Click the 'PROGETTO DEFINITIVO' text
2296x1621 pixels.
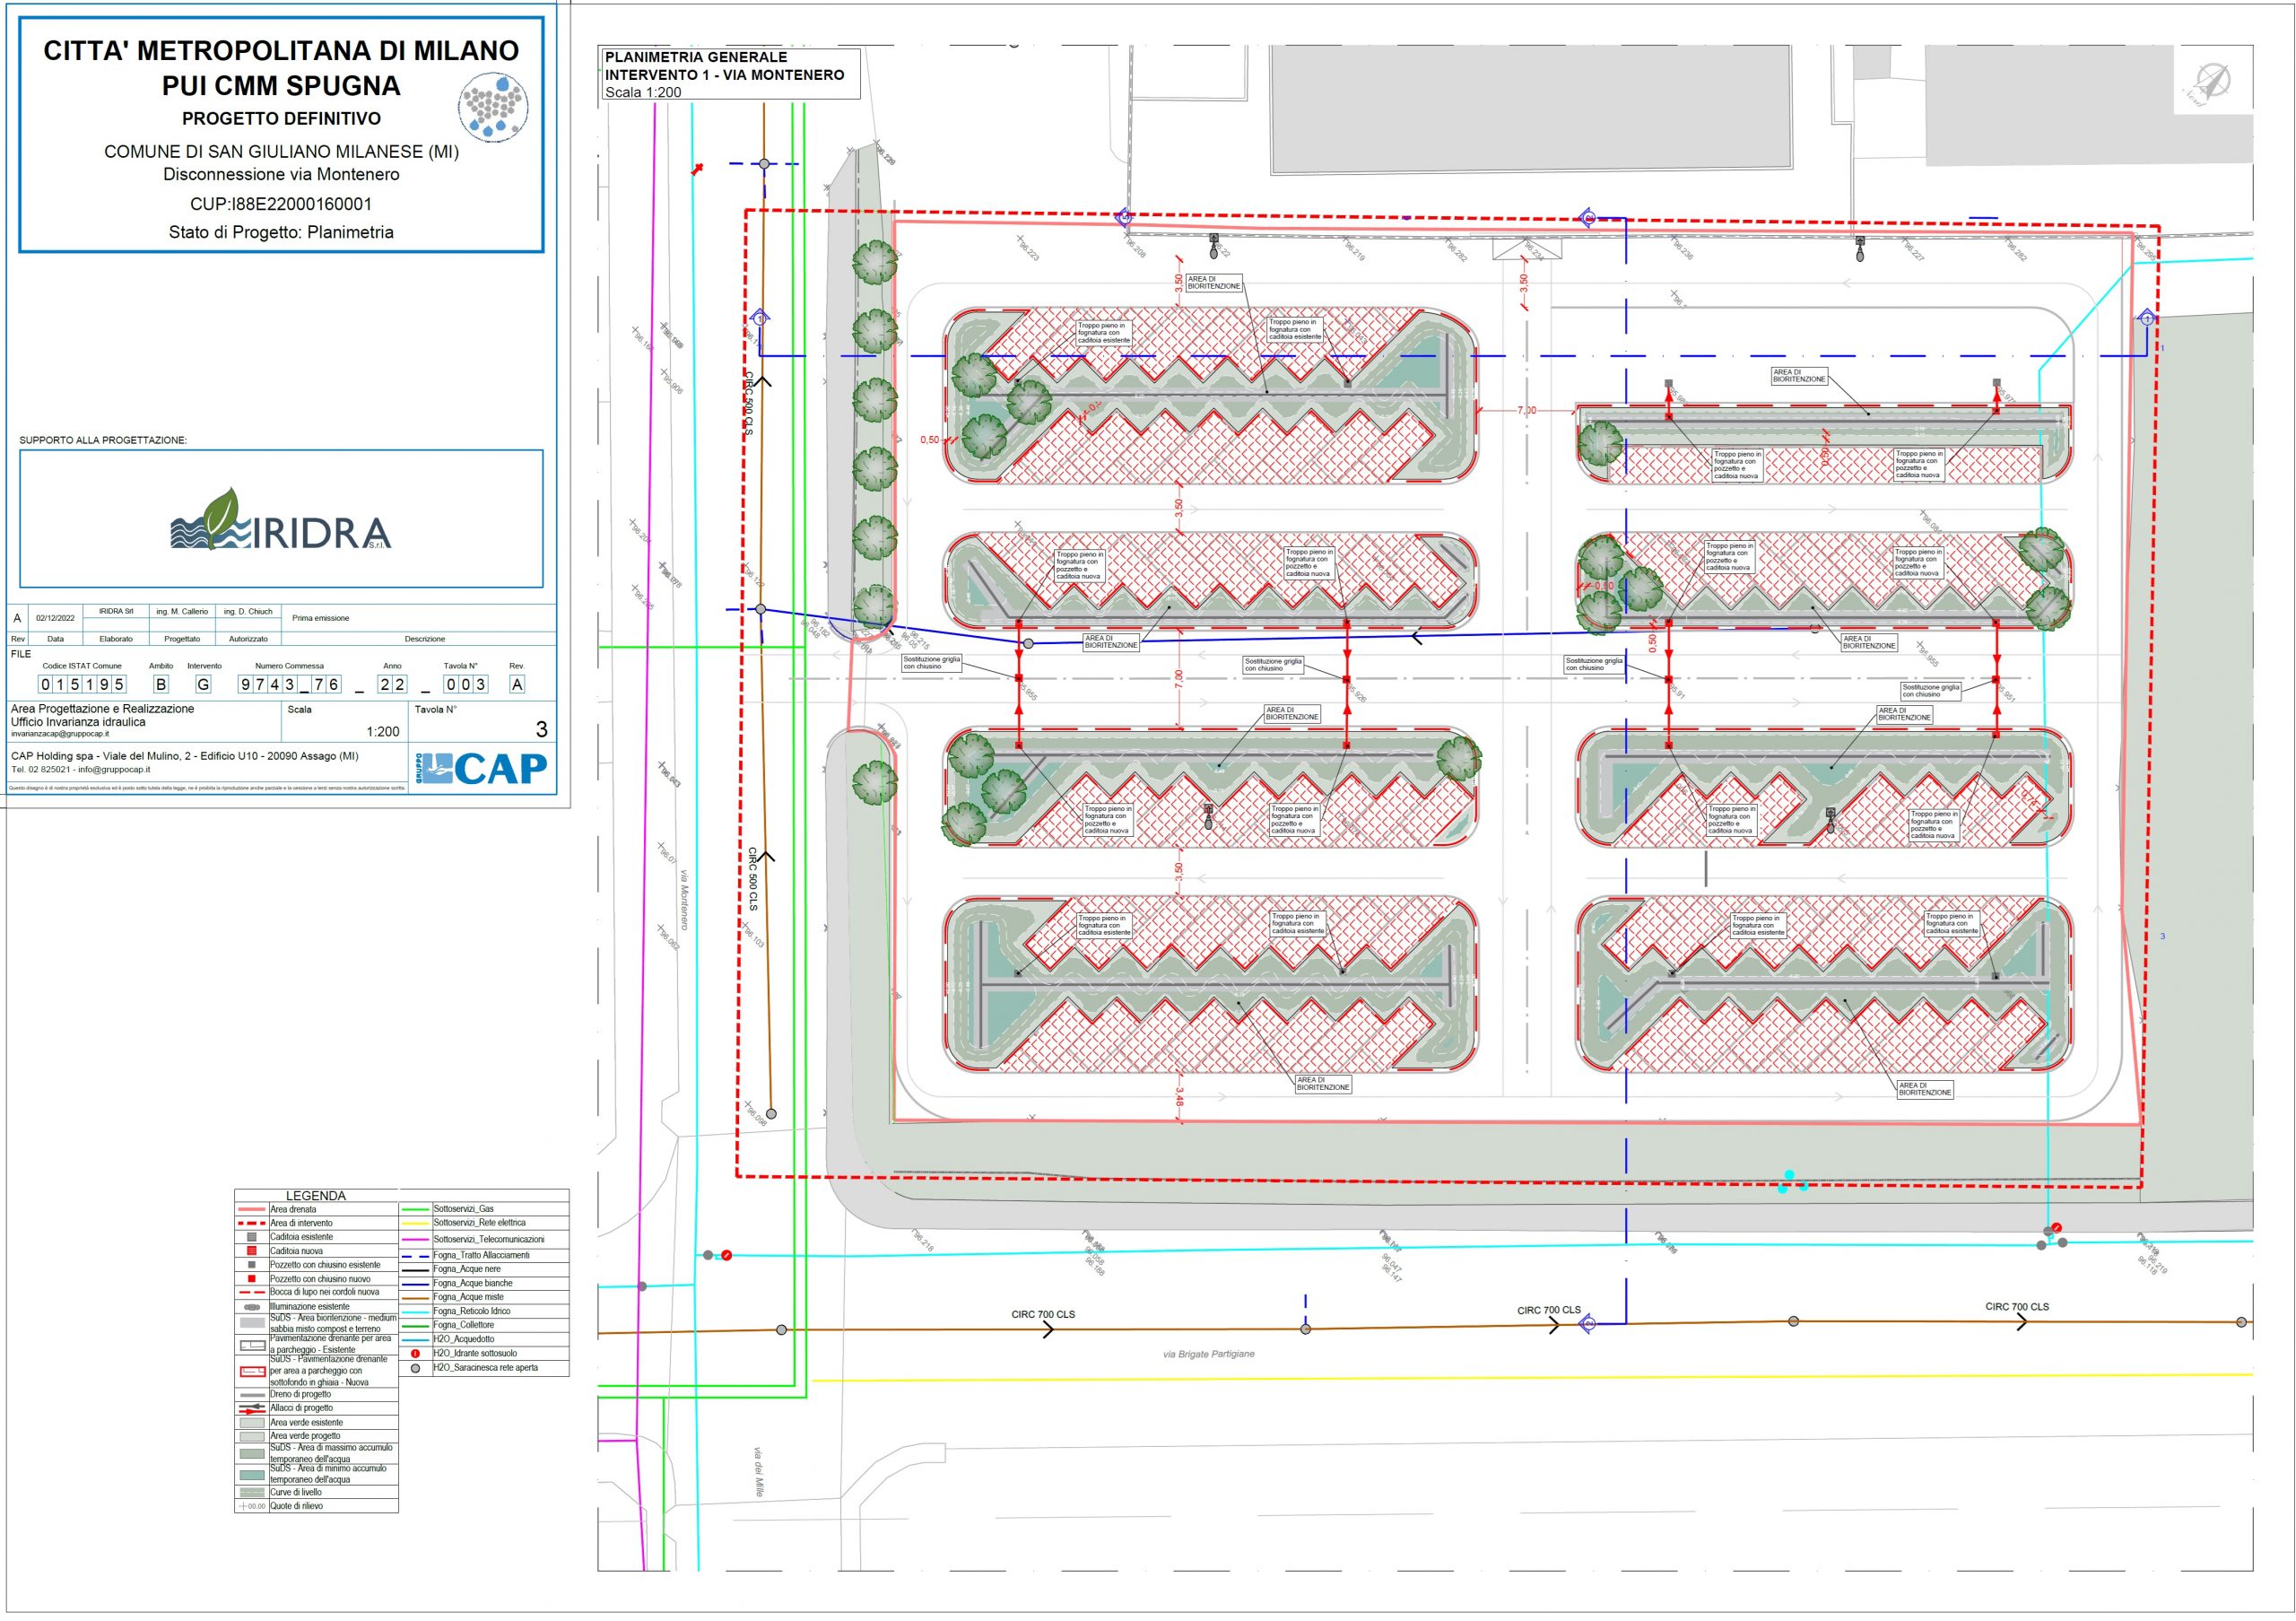pyautogui.click(x=281, y=118)
